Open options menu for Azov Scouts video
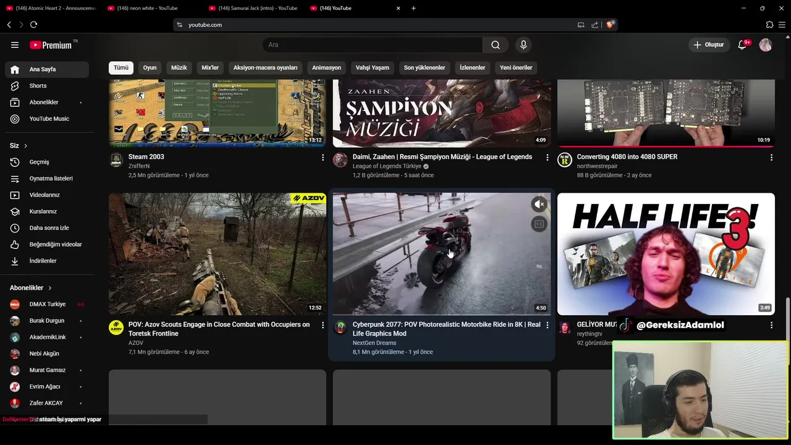The image size is (791, 445). [323, 325]
